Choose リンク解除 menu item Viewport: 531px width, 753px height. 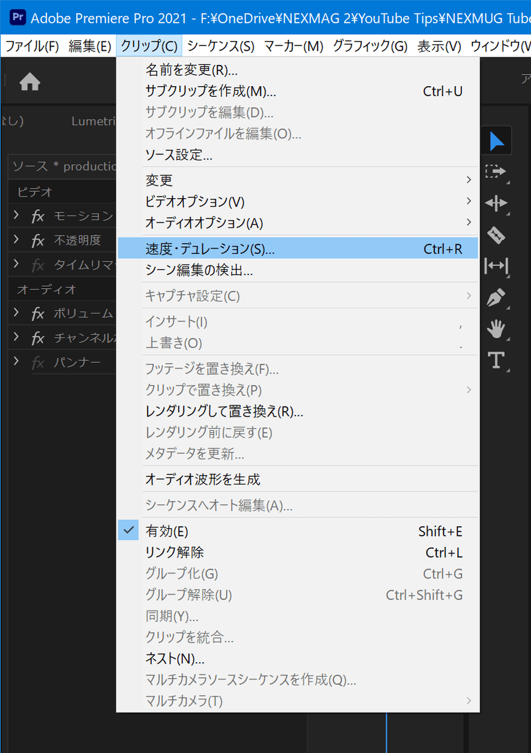click(298, 552)
